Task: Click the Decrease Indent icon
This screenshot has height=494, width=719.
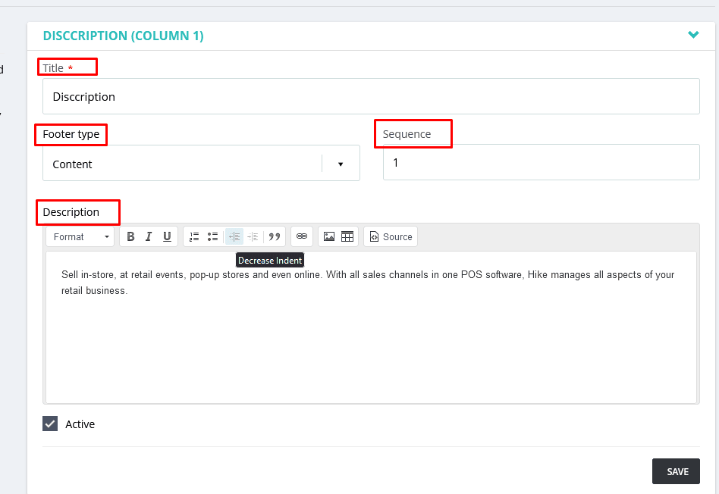Action: pos(234,236)
